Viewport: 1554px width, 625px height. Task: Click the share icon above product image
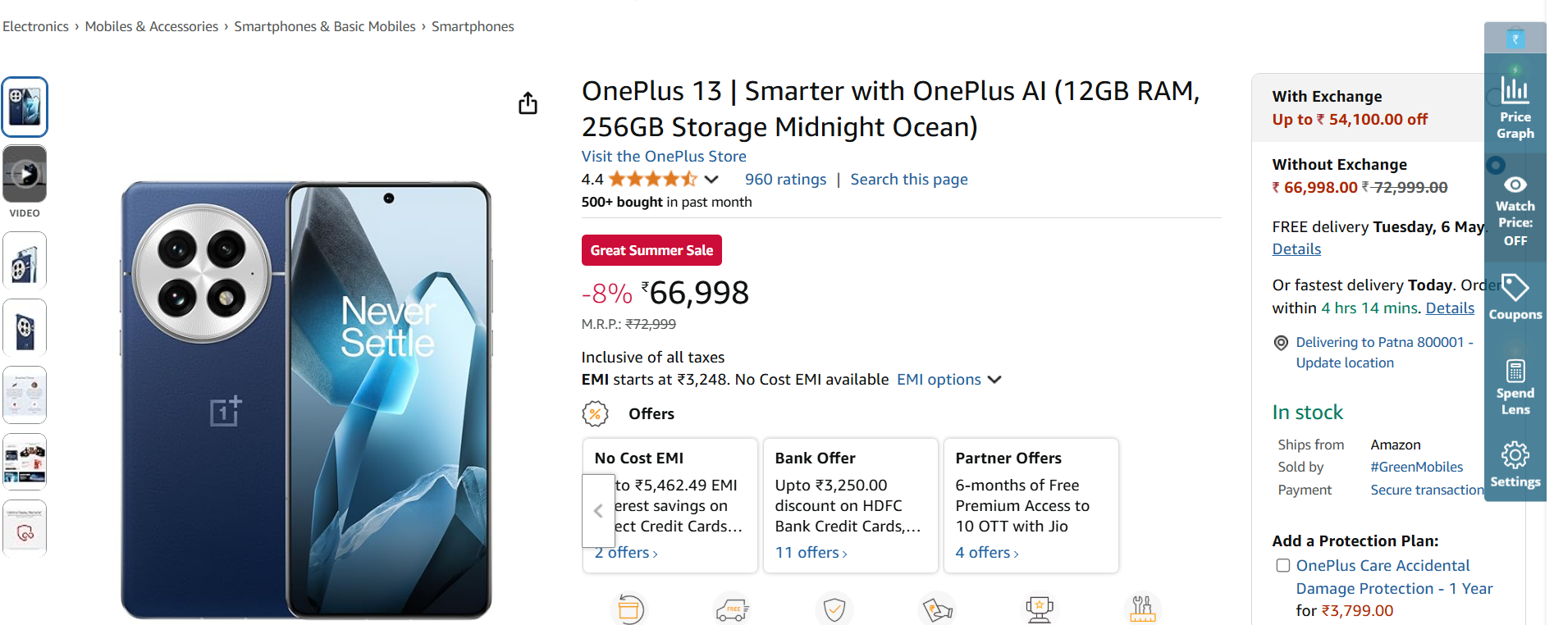click(528, 103)
